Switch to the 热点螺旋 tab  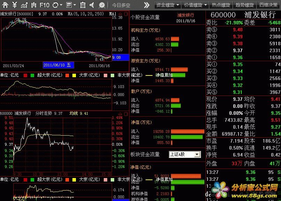tap(221, 5)
